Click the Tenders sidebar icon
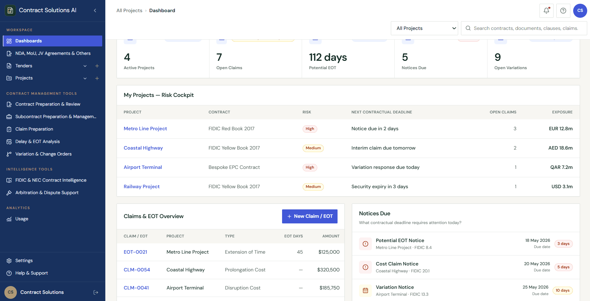This screenshot has height=301, width=590. tap(9, 66)
